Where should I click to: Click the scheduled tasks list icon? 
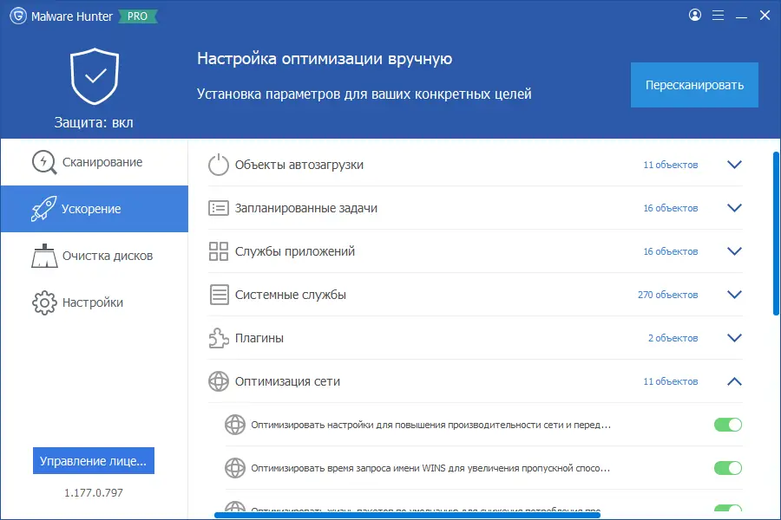click(x=218, y=208)
